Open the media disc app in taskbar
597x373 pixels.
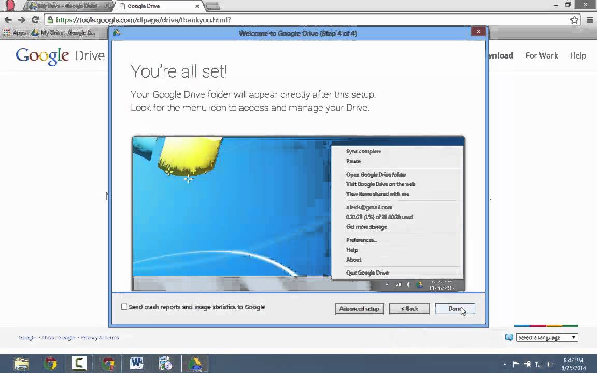[x=166, y=364]
